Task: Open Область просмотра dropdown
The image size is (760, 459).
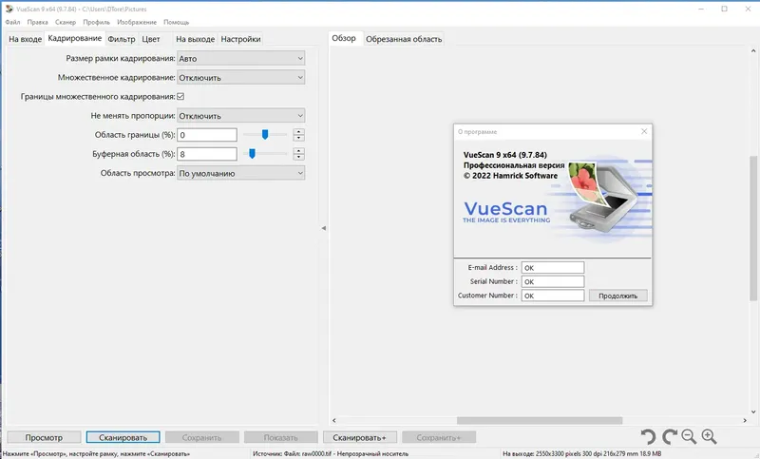Action: (241, 173)
